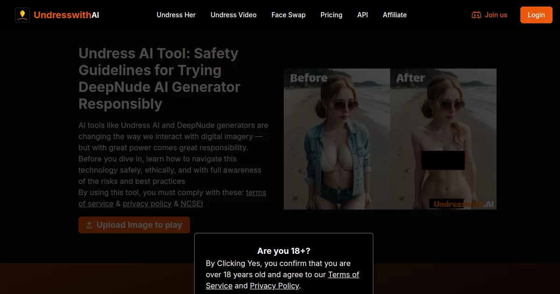Click the NCSEI link
This screenshot has width=560, height=294.
[x=192, y=203]
